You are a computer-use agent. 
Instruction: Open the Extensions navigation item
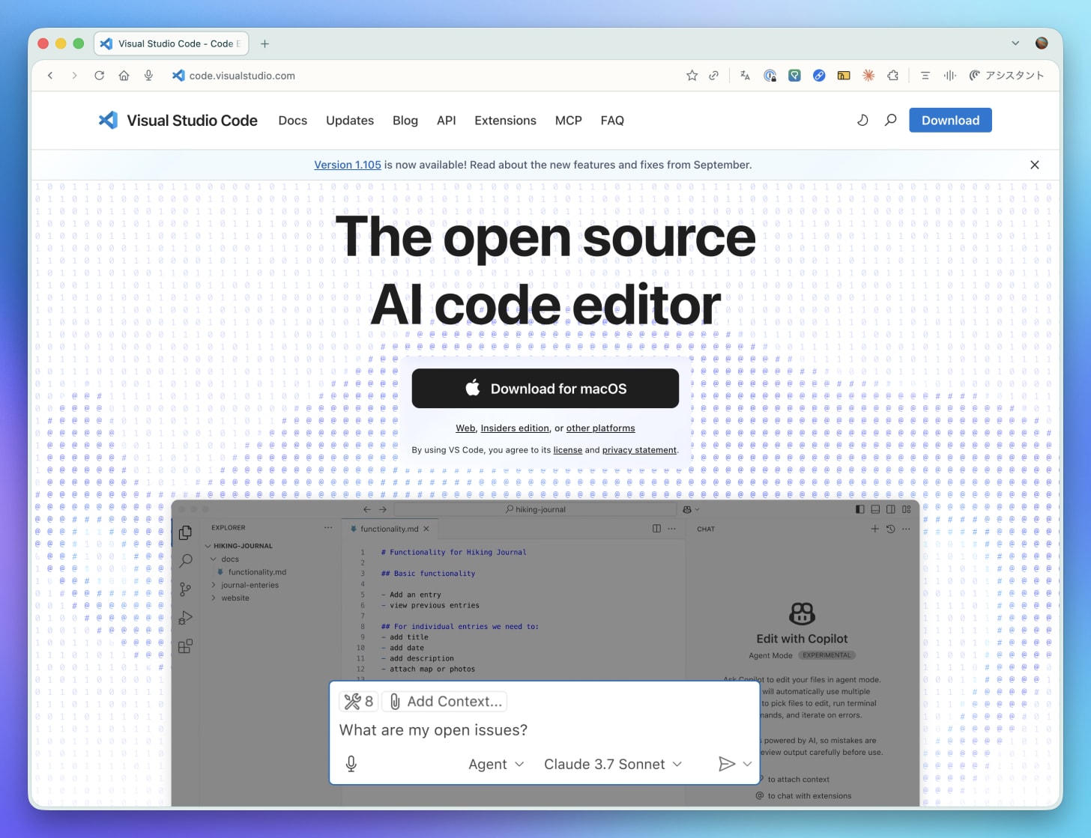point(505,121)
